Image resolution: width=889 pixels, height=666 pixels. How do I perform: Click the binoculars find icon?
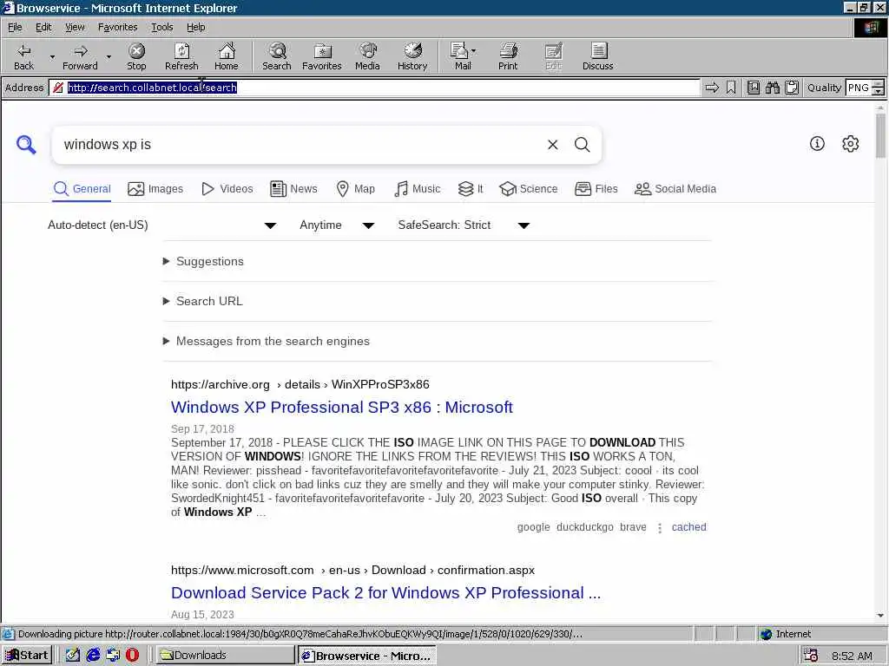click(772, 88)
